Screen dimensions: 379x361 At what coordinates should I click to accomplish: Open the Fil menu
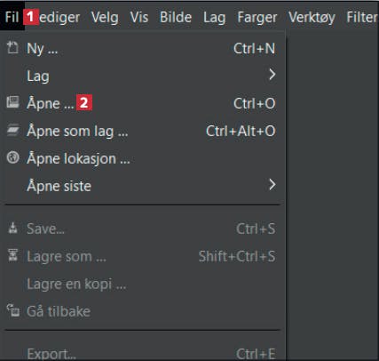coord(12,17)
